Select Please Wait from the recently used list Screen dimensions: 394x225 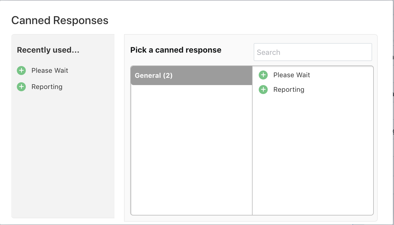click(x=50, y=71)
